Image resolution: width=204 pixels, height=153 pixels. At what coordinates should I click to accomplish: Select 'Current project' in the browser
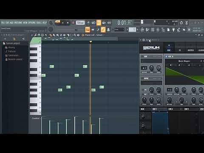(13, 43)
